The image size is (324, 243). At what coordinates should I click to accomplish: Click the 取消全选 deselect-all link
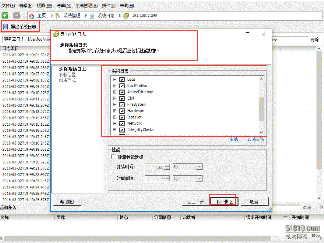[256, 140]
